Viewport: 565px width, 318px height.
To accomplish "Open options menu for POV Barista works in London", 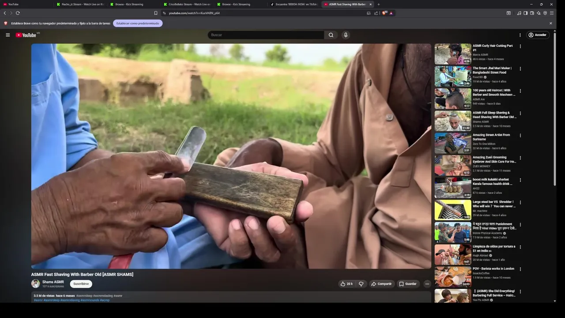I will (520, 269).
